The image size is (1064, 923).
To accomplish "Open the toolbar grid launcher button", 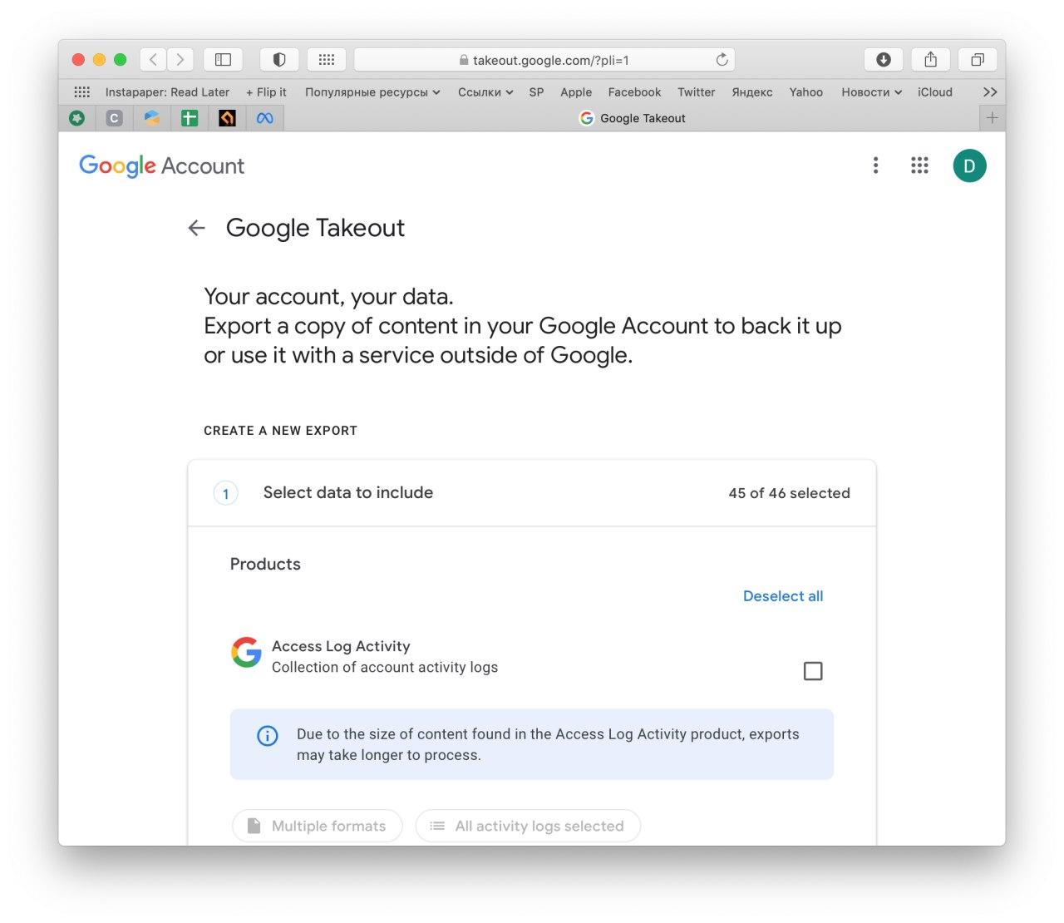I will pyautogui.click(x=327, y=60).
